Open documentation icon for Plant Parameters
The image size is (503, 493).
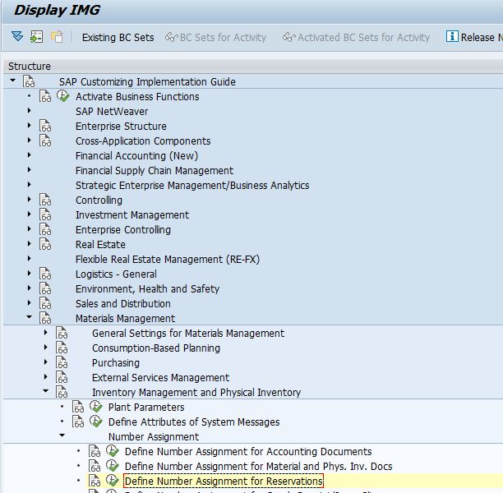point(78,407)
